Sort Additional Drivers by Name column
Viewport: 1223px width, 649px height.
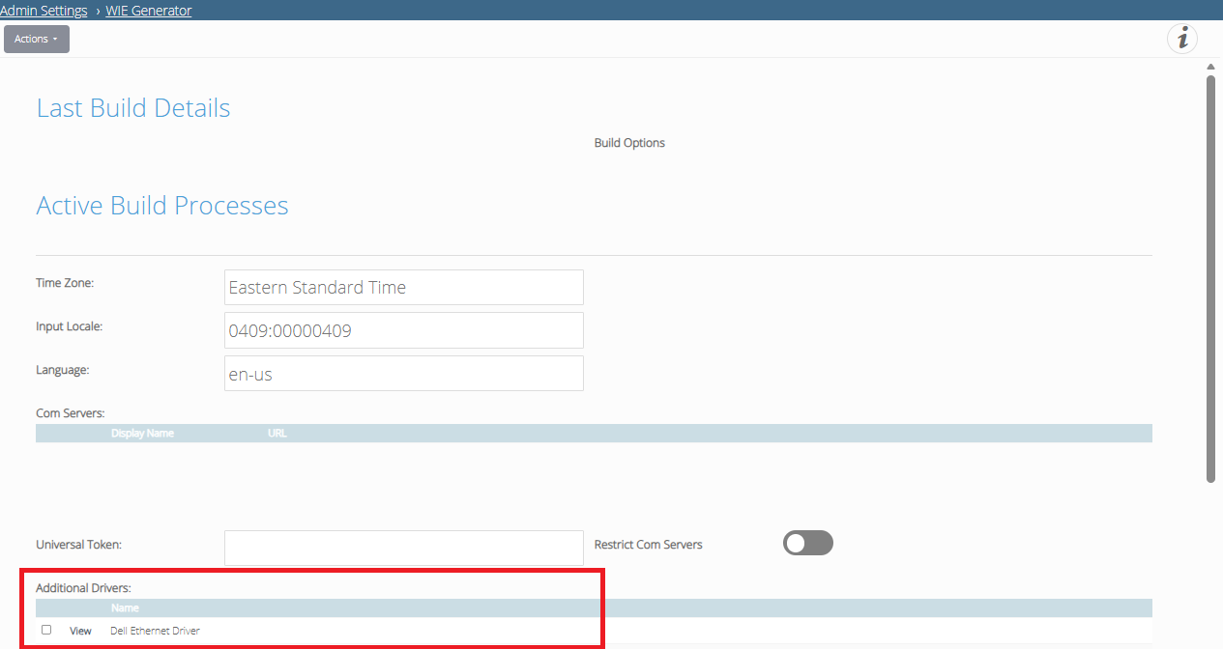click(x=125, y=608)
